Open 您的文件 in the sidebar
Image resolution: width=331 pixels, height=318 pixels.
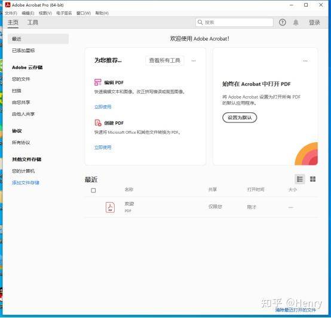tap(21, 79)
